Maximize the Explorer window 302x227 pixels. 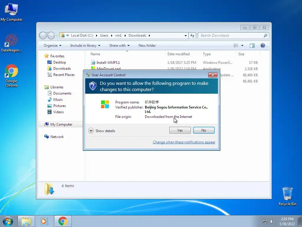point(255,27)
